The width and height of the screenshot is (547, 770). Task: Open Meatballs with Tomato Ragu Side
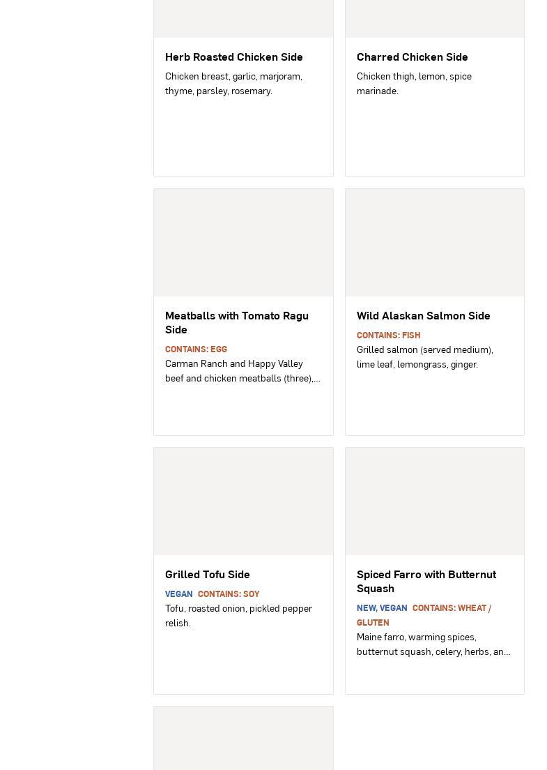(237, 322)
